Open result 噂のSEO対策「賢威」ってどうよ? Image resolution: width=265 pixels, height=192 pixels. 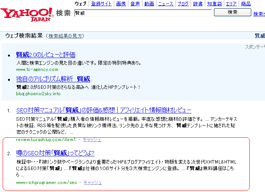tap(55, 153)
